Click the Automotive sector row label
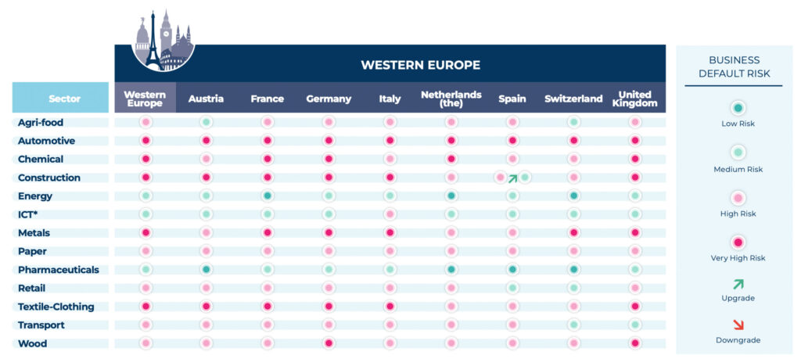The height and width of the screenshot is (359, 801). click(x=46, y=142)
